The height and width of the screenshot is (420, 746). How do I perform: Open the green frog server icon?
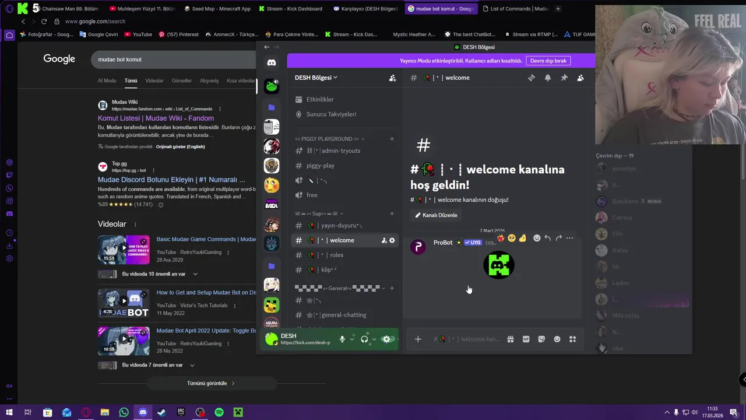tap(272, 86)
